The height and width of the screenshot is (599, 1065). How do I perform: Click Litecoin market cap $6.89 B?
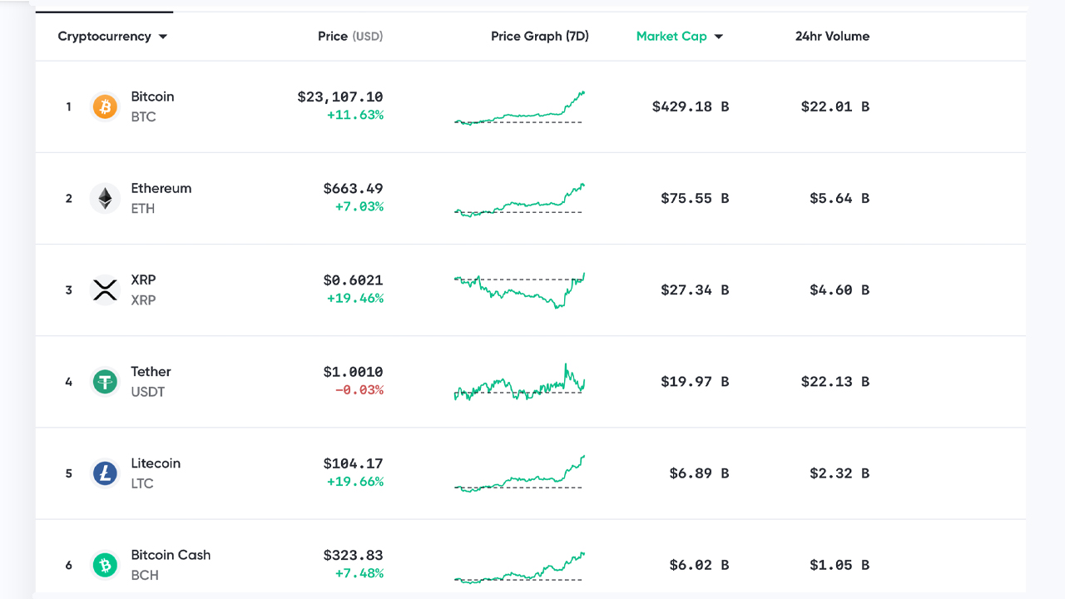pyautogui.click(x=699, y=473)
